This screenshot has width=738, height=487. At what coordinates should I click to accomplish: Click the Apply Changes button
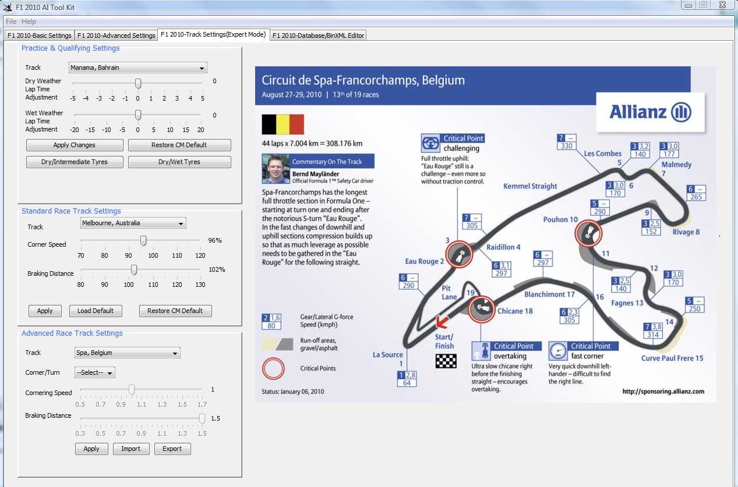coord(75,145)
